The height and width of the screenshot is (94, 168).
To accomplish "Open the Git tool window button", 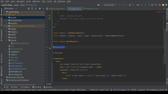I will (x=6, y=87).
